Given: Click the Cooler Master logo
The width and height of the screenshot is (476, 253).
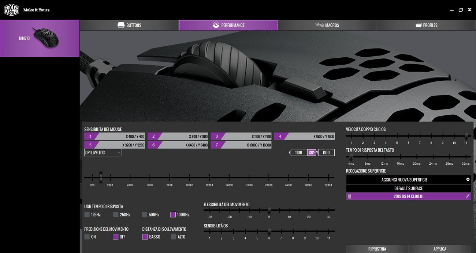Looking at the screenshot, I should coord(11,10).
